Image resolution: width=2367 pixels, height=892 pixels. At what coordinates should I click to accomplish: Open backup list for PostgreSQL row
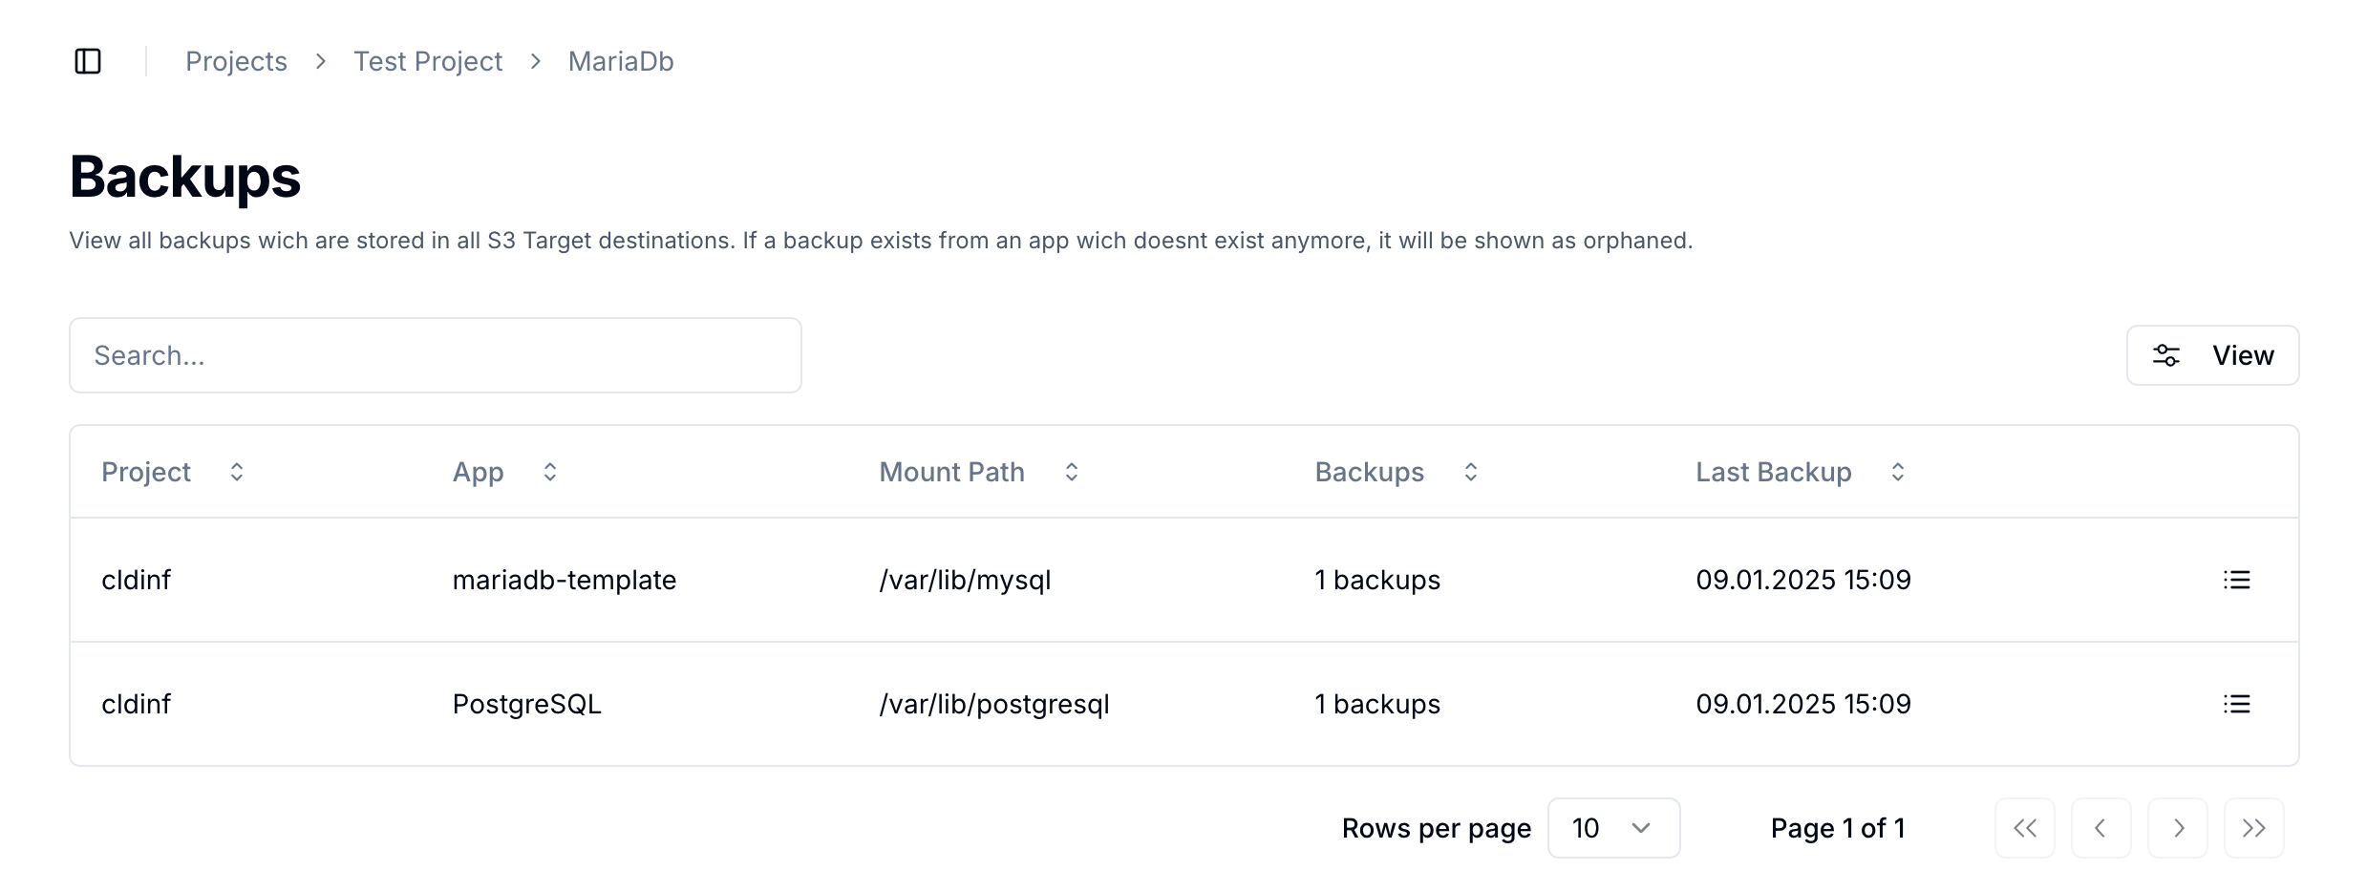2236,704
